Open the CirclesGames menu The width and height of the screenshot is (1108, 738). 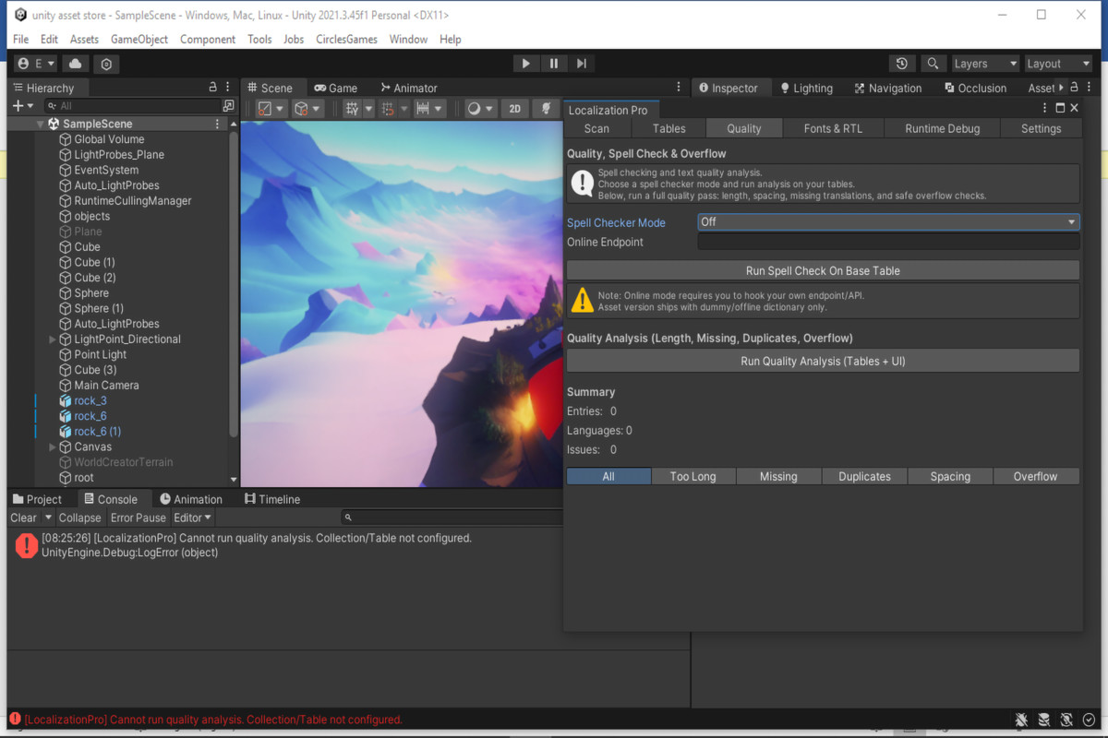pyautogui.click(x=346, y=39)
